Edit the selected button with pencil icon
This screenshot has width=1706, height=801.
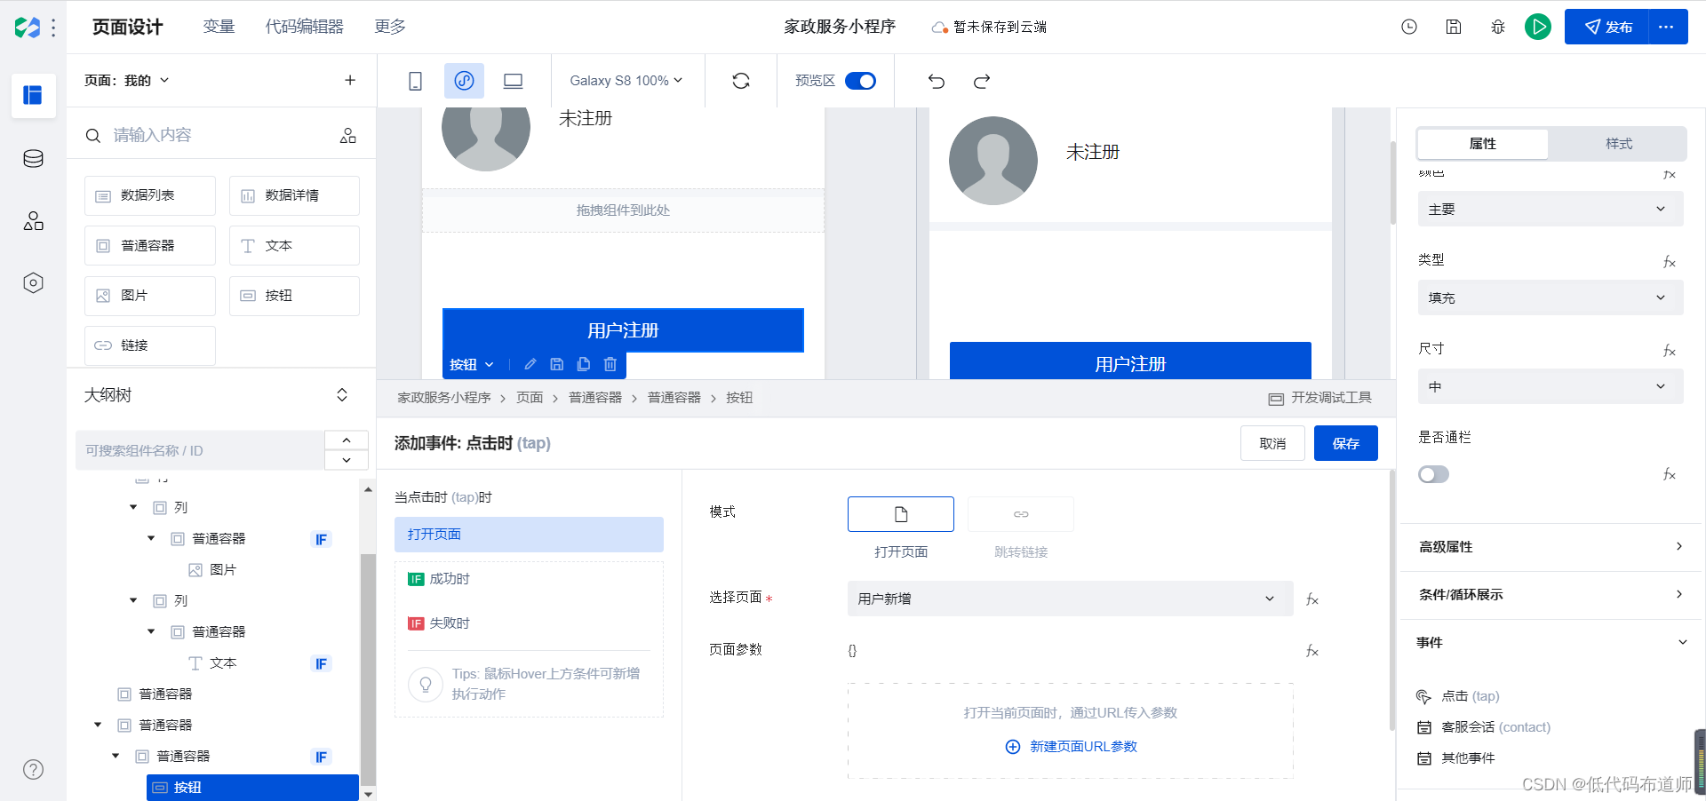[530, 364]
